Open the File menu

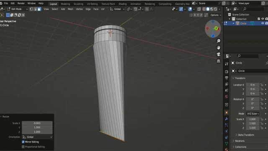tap(6, 3)
